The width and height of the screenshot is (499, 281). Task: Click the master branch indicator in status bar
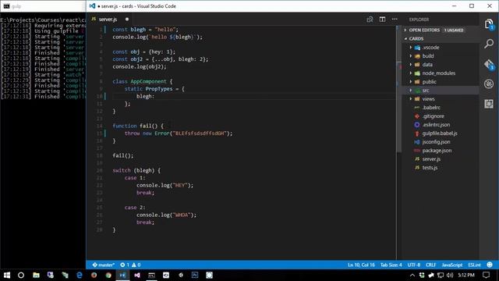[x=104, y=265]
